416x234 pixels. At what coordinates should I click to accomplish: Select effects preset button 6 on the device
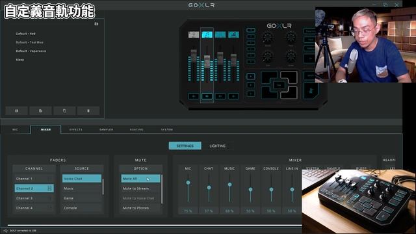coord(251,62)
